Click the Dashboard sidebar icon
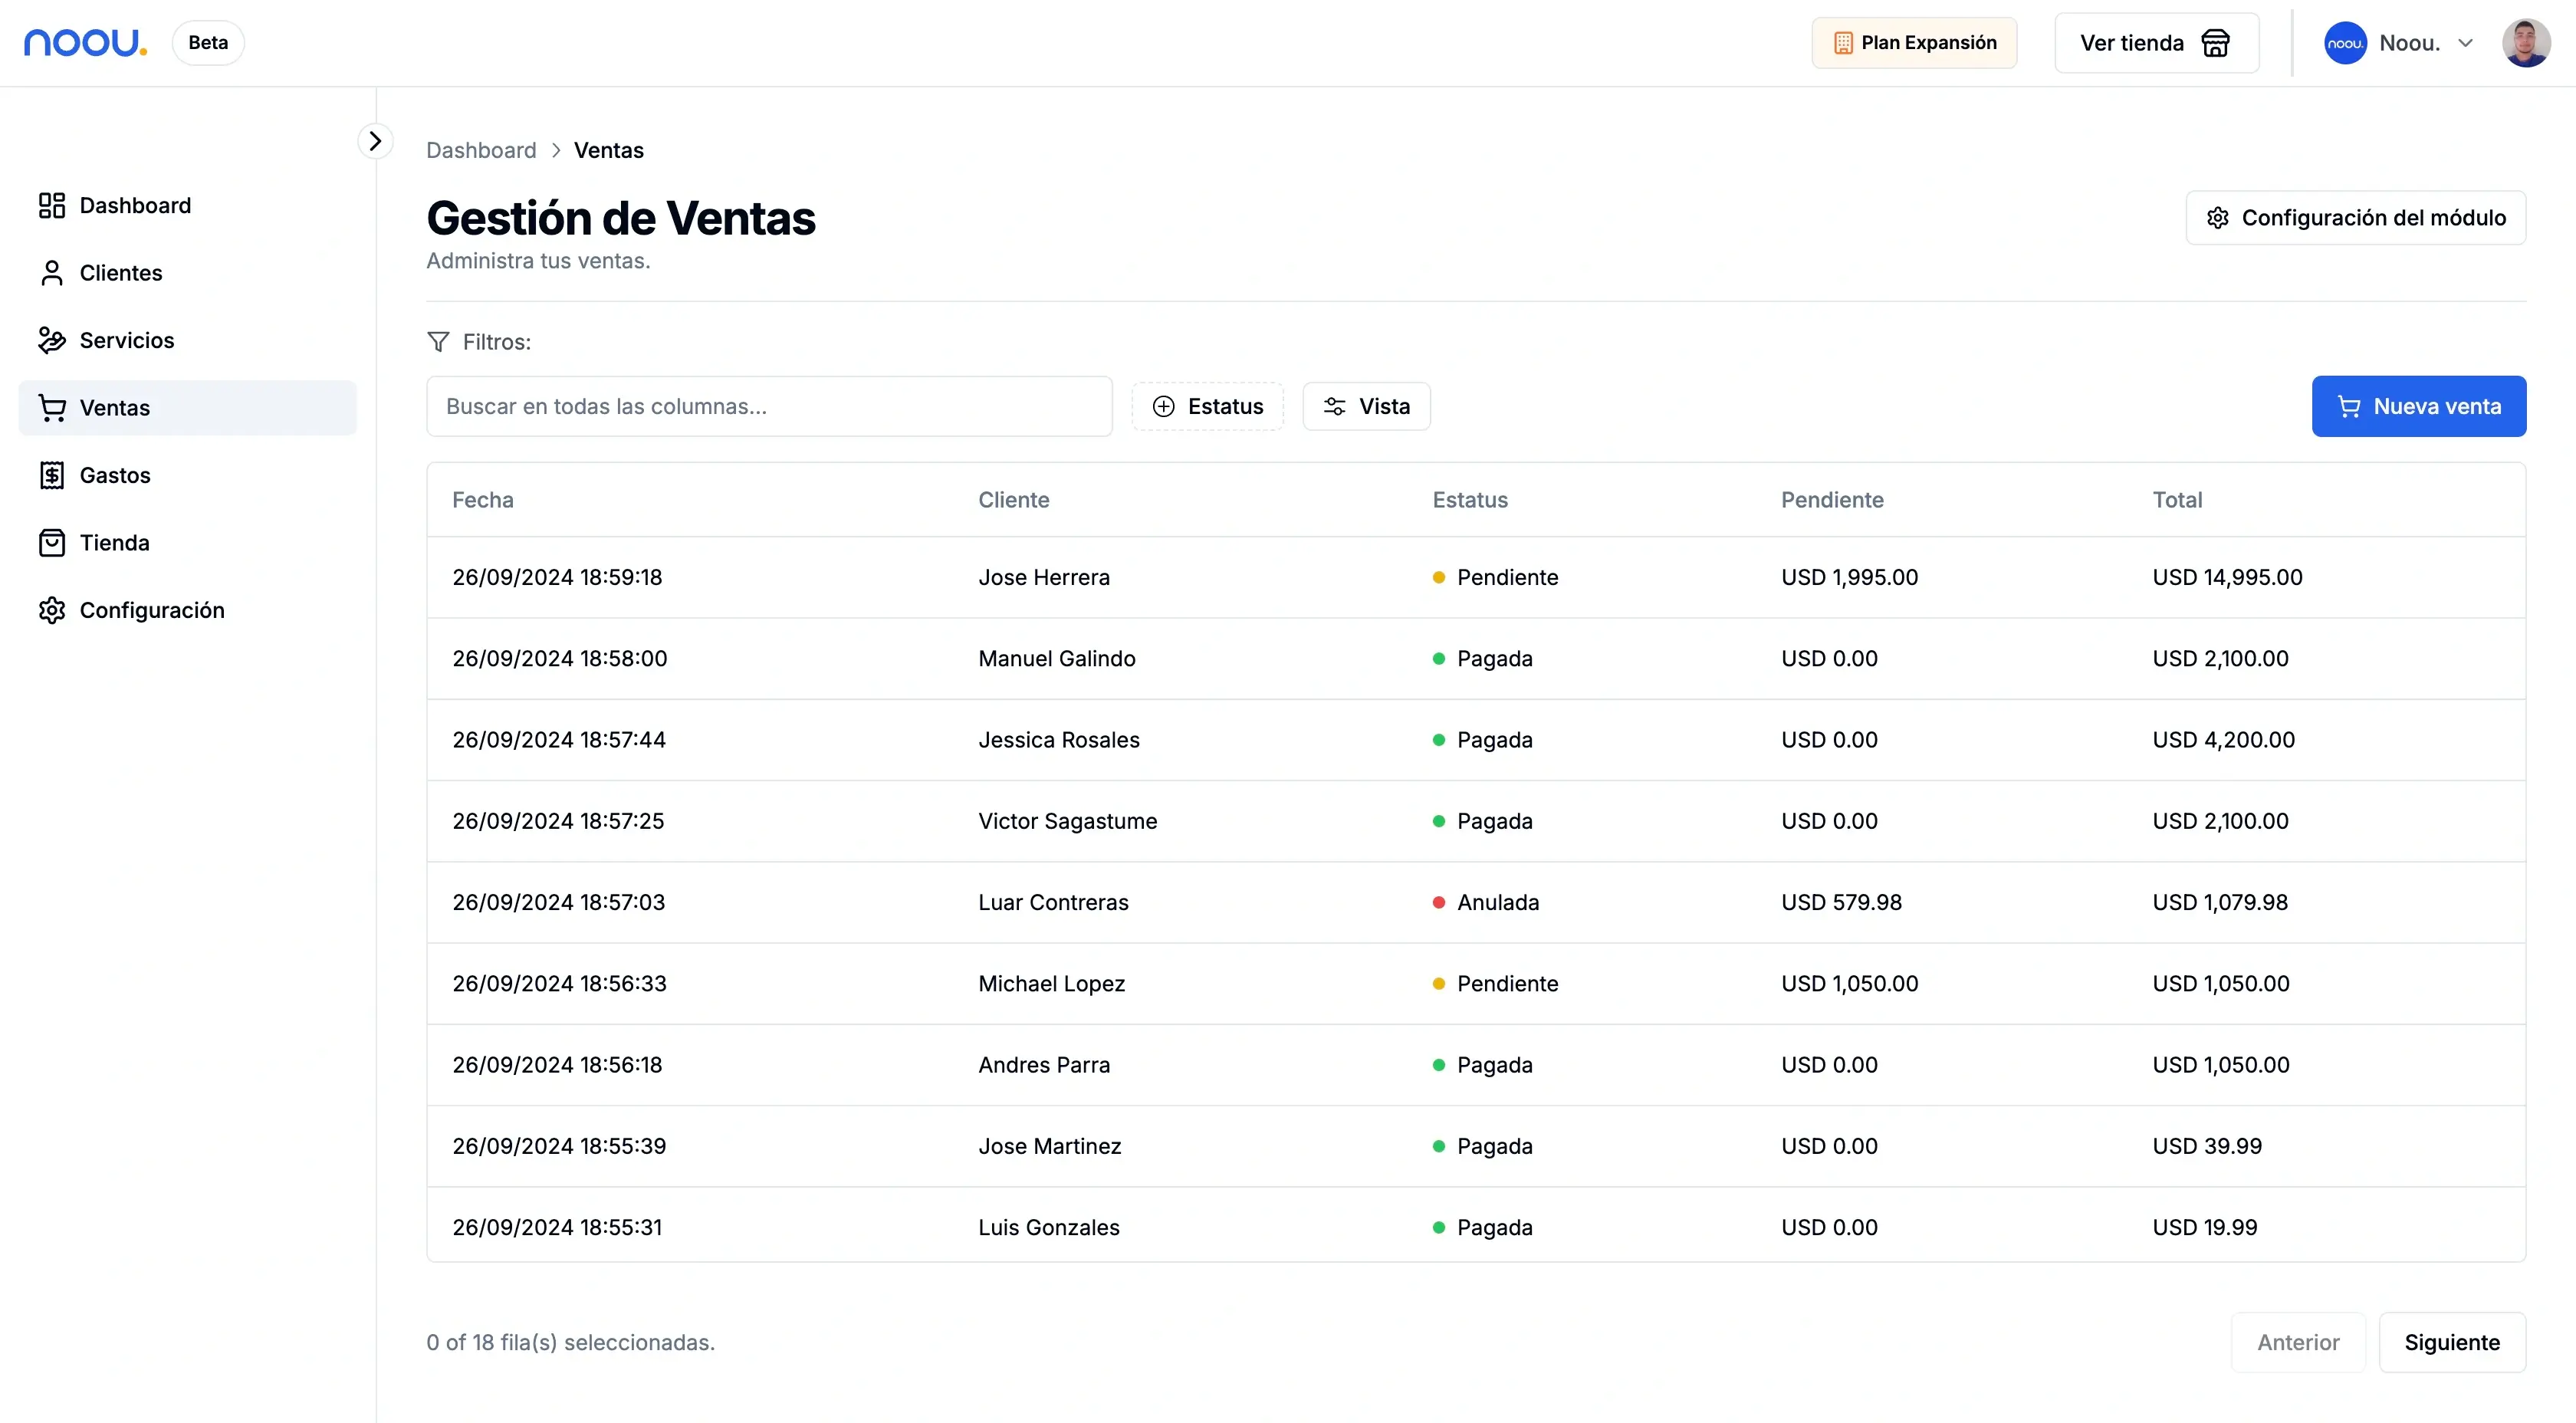The image size is (2576, 1423). [x=51, y=205]
